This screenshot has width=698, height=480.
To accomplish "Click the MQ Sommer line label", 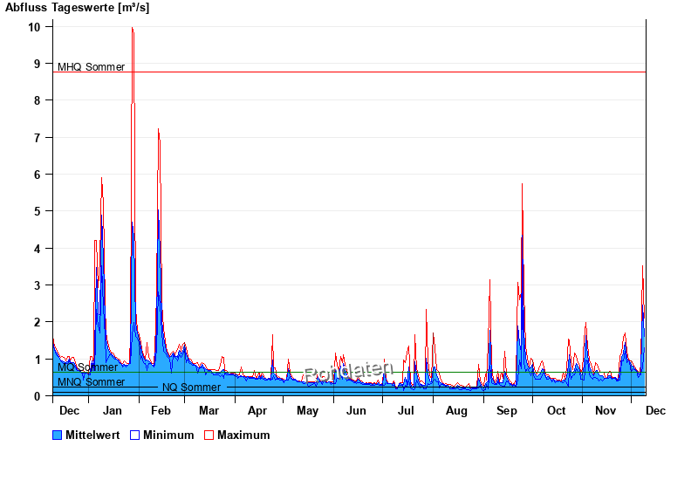I will coord(87,367).
